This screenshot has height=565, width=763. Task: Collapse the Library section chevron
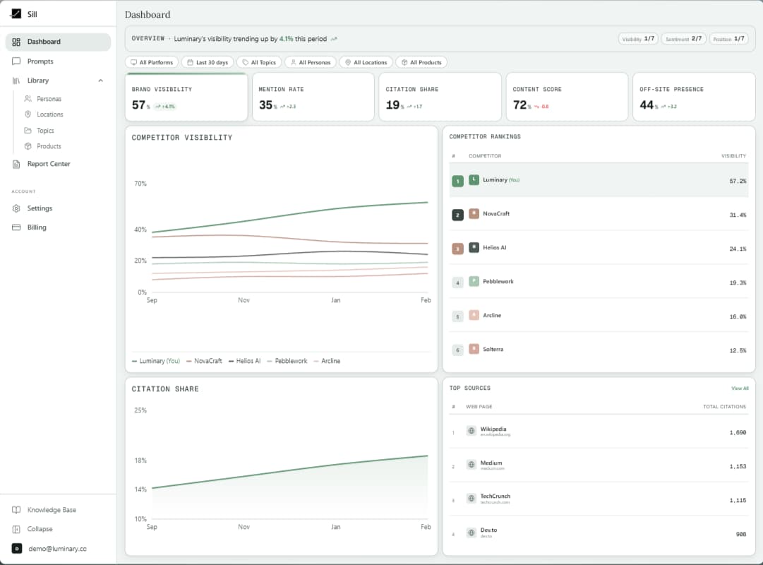tap(102, 80)
